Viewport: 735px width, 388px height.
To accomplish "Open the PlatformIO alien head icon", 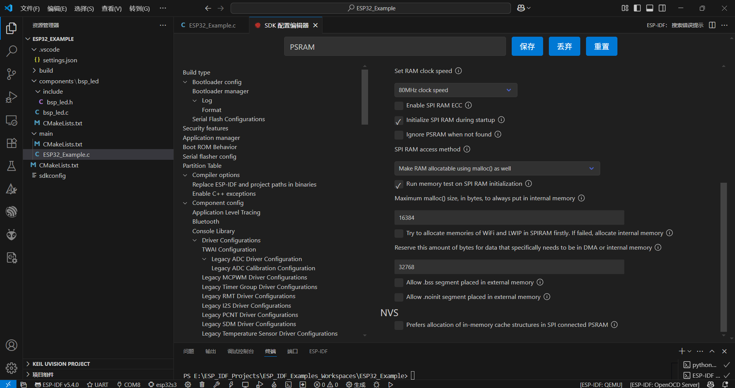I will pyautogui.click(x=11, y=235).
